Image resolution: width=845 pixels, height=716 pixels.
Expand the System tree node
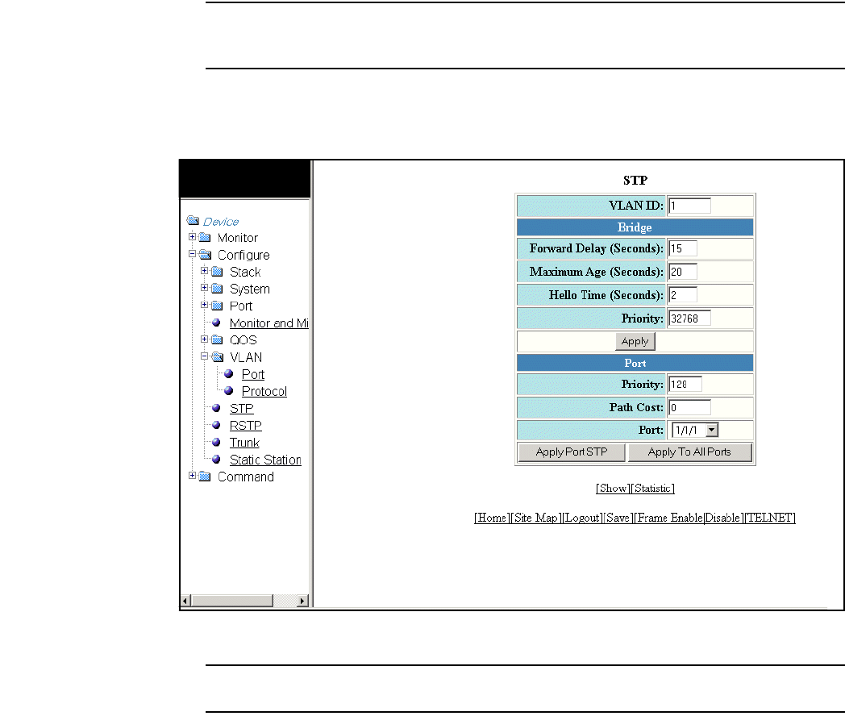point(204,288)
